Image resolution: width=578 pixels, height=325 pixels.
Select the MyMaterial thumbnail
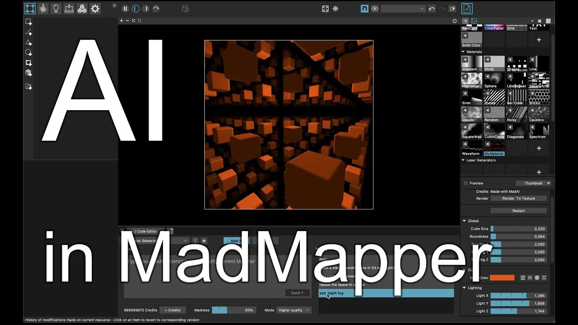pyautogui.click(x=494, y=148)
